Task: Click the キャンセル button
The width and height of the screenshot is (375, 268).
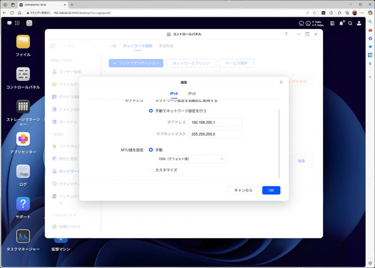Action: pyautogui.click(x=243, y=190)
